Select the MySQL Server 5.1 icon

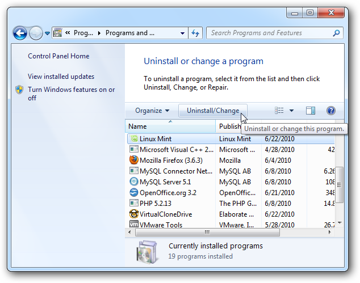pos(134,181)
